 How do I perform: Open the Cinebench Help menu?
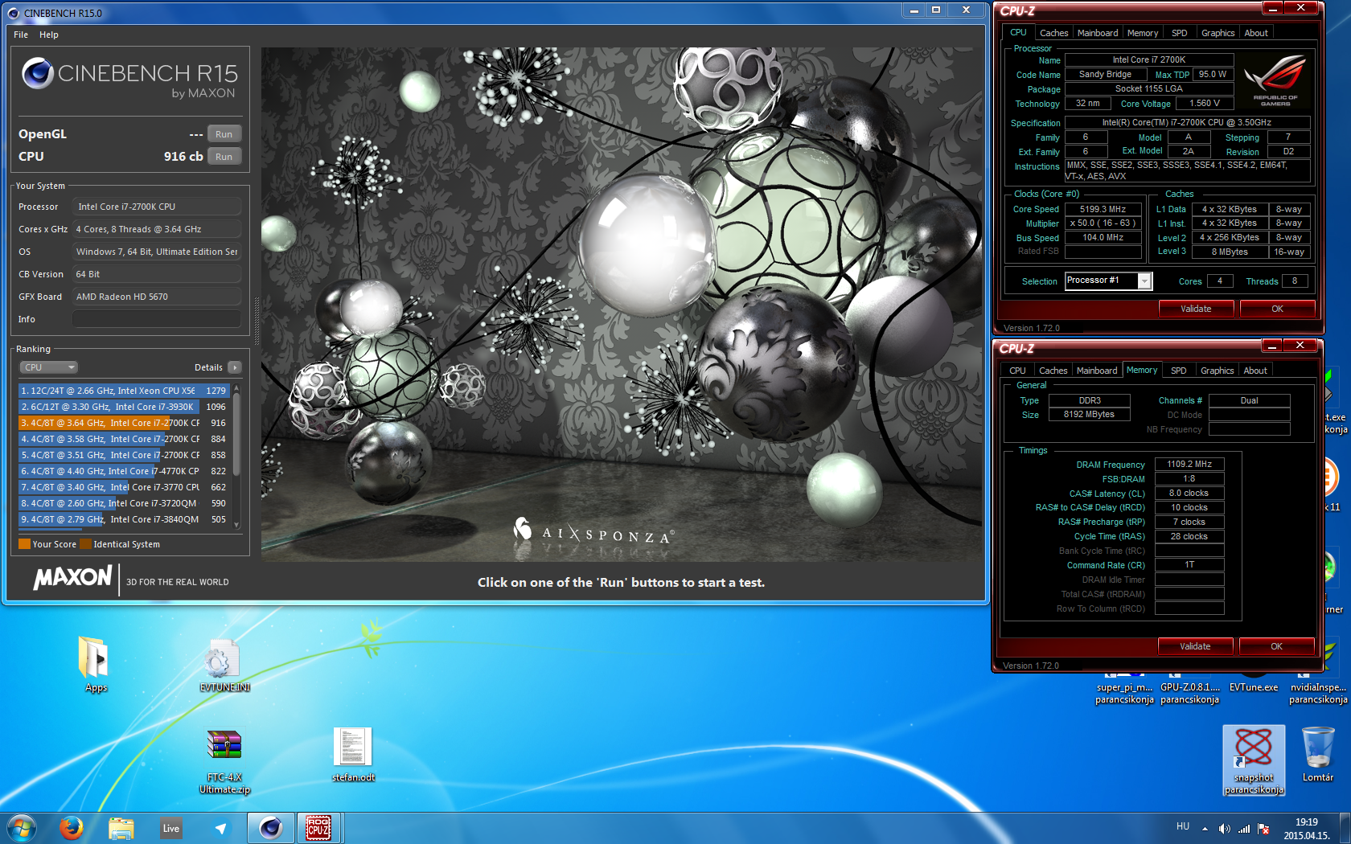tap(49, 35)
